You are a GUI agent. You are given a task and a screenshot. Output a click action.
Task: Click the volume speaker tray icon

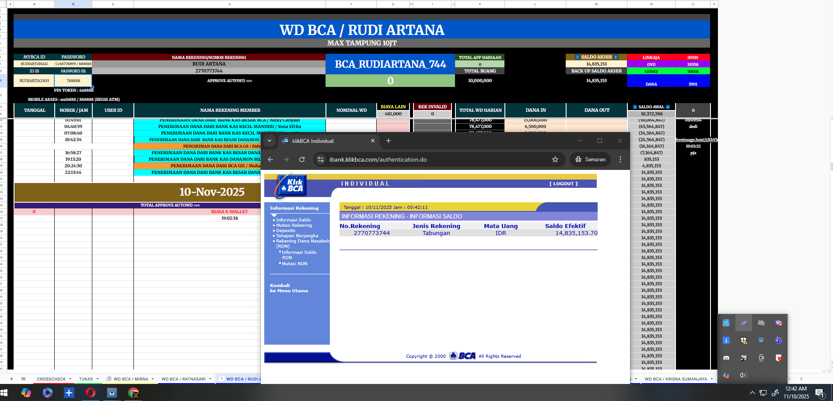tap(743, 375)
